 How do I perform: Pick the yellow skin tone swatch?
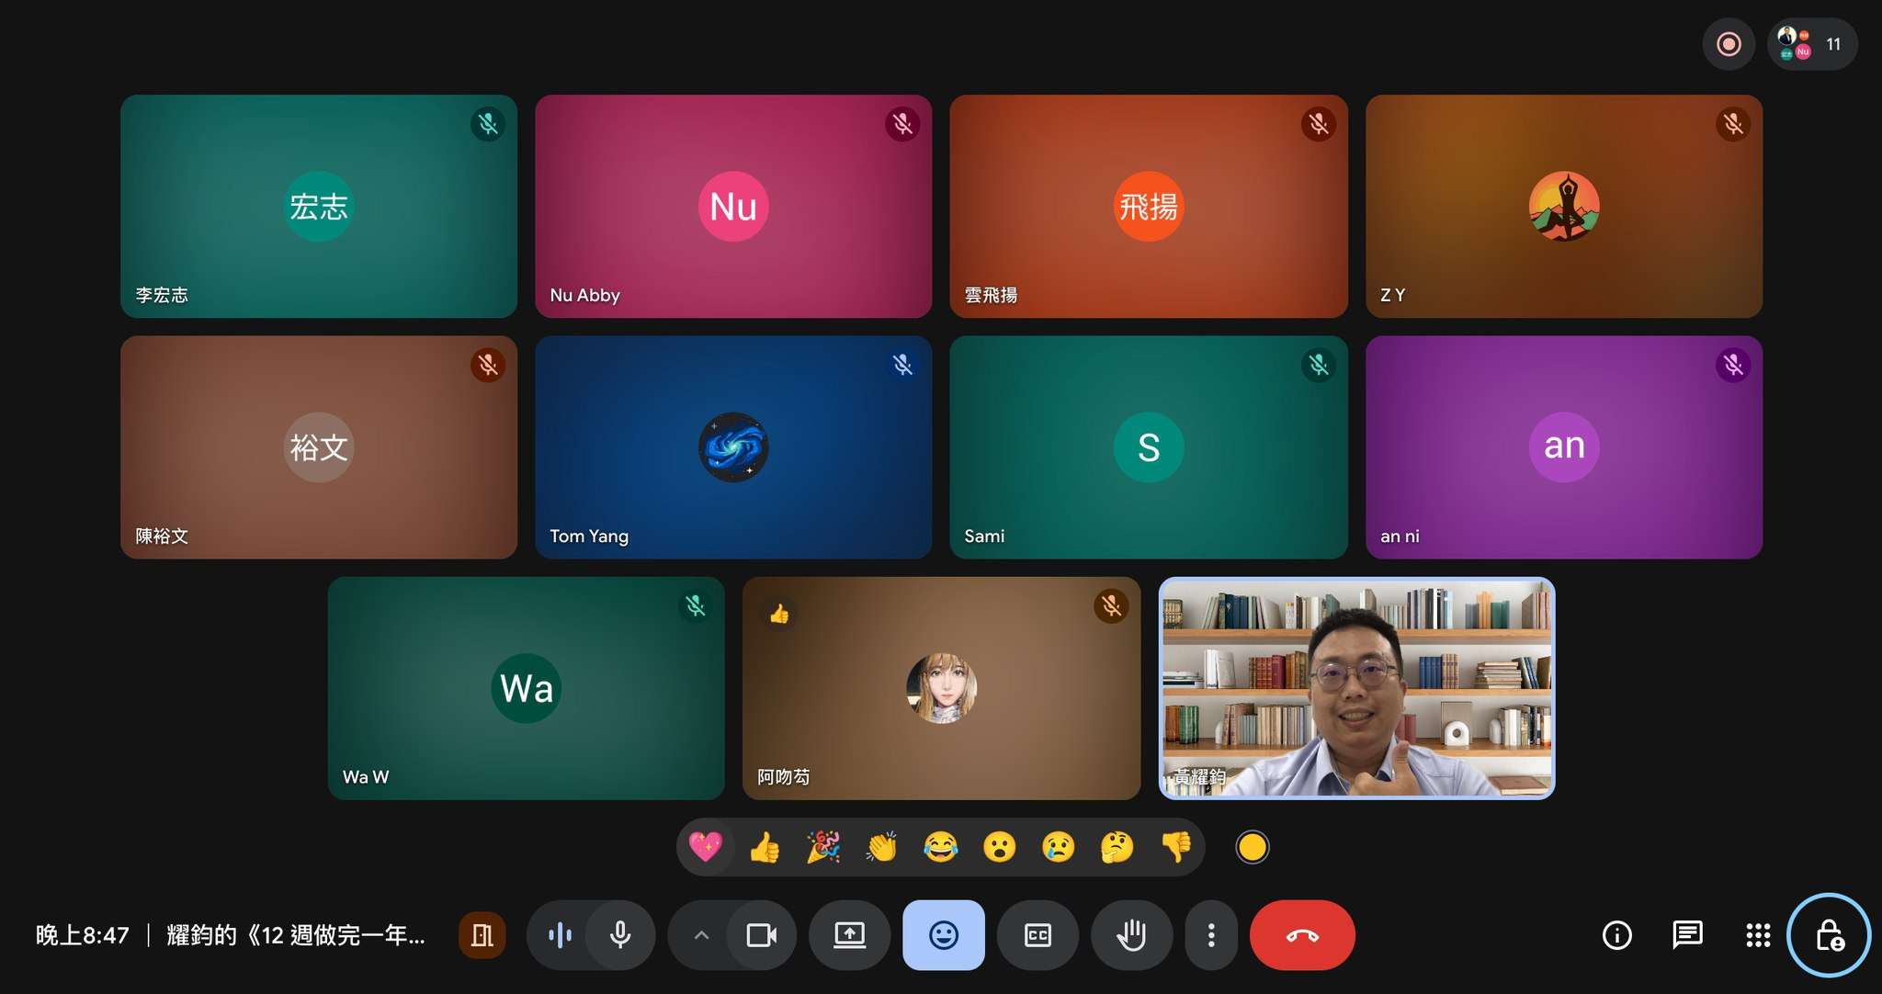click(1252, 847)
